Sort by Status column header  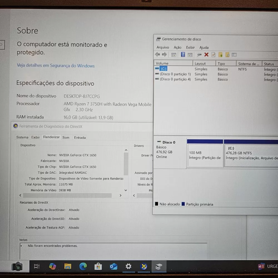point(270,64)
